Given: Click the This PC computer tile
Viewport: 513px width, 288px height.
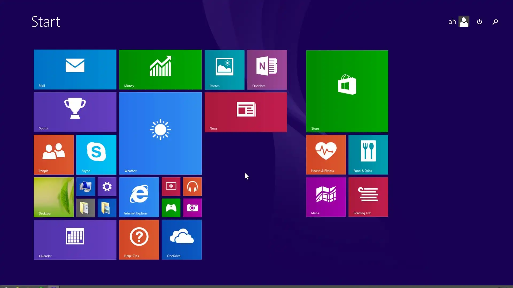Looking at the screenshot, I should 85,186.
